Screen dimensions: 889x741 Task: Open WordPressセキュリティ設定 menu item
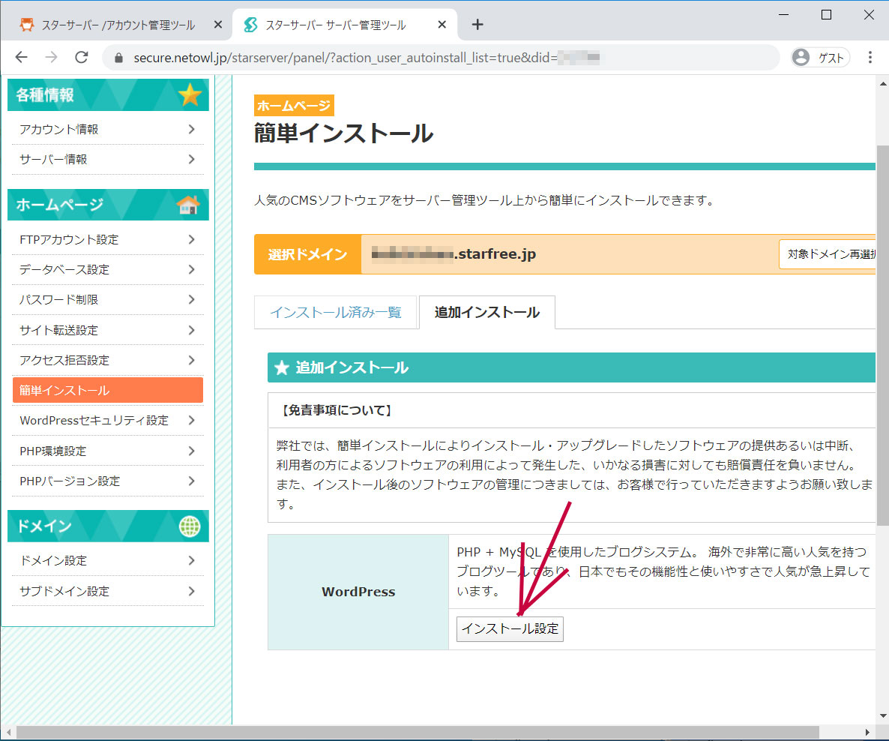108,421
